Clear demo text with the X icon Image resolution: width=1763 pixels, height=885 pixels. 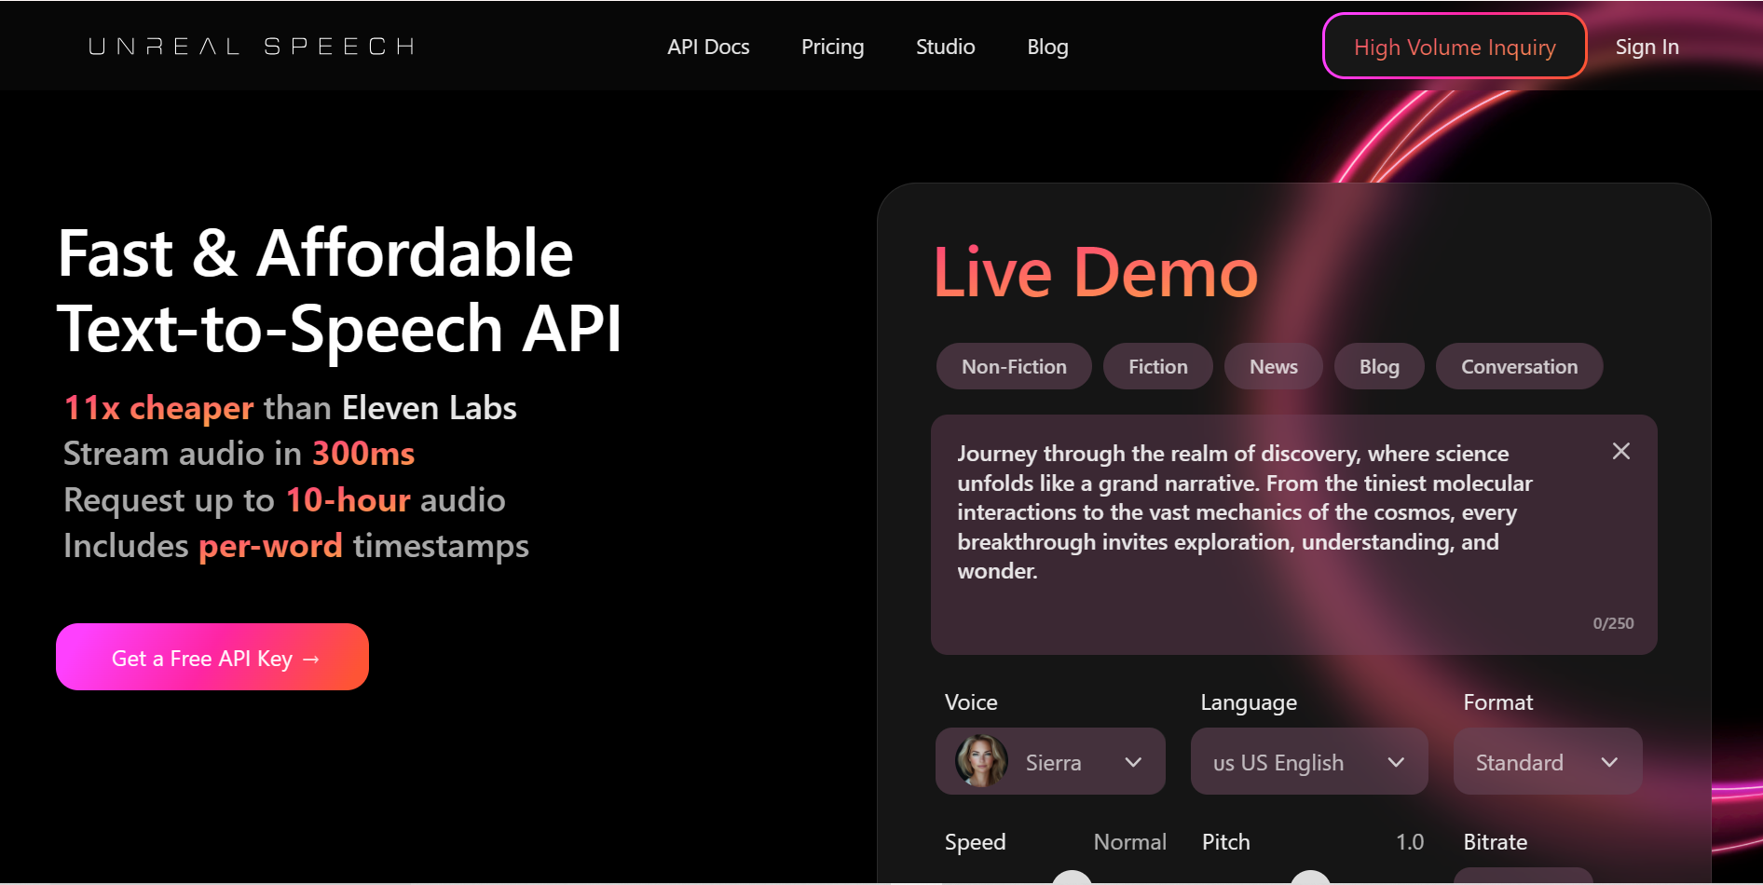tap(1621, 451)
